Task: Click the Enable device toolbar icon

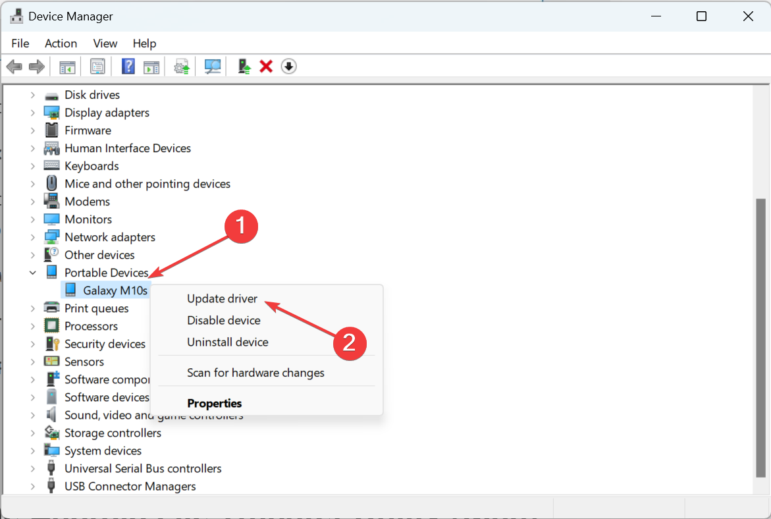Action: [244, 67]
